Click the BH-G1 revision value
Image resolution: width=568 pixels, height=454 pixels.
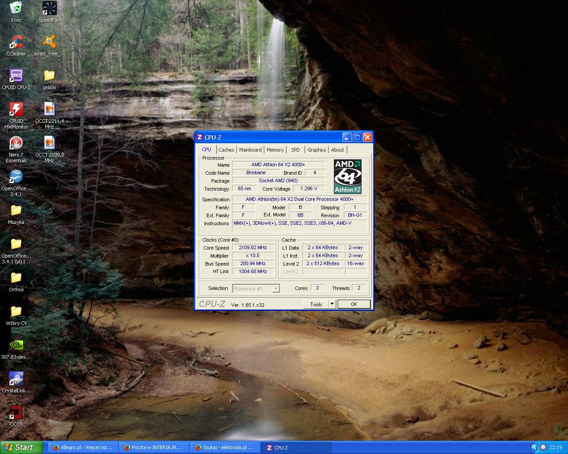355,215
